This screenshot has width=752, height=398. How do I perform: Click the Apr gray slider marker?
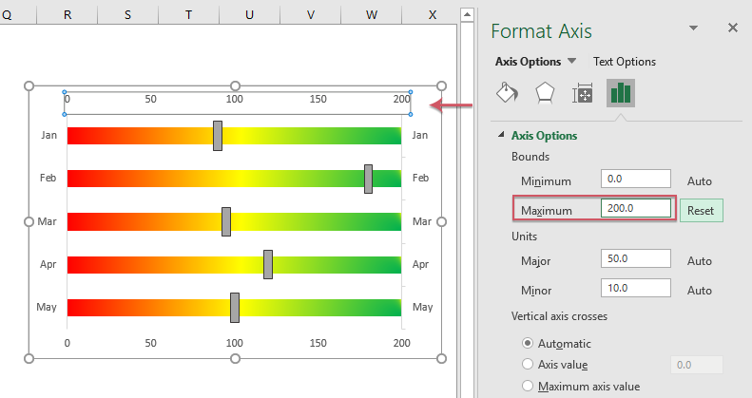click(268, 264)
